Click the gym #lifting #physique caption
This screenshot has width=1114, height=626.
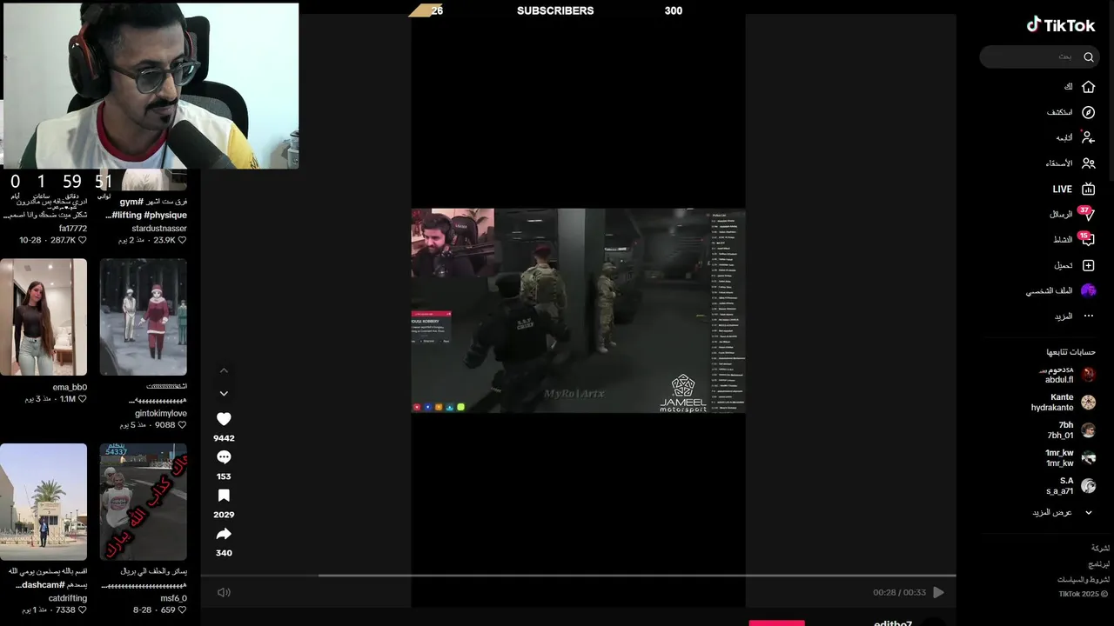(144, 209)
